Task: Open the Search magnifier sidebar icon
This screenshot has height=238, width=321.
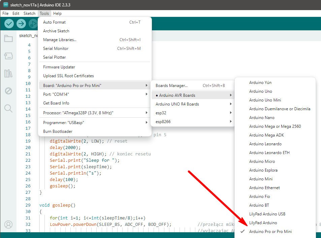Action: (x=8, y=108)
